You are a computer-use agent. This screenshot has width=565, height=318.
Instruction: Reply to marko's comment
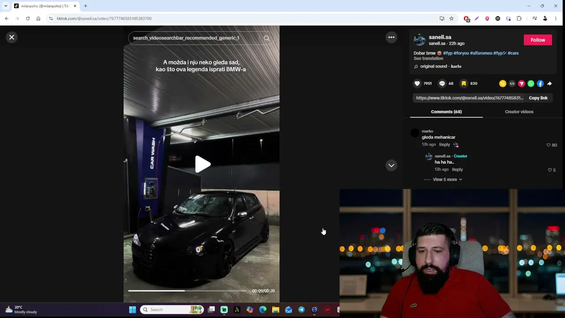click(x=444, y=145)
